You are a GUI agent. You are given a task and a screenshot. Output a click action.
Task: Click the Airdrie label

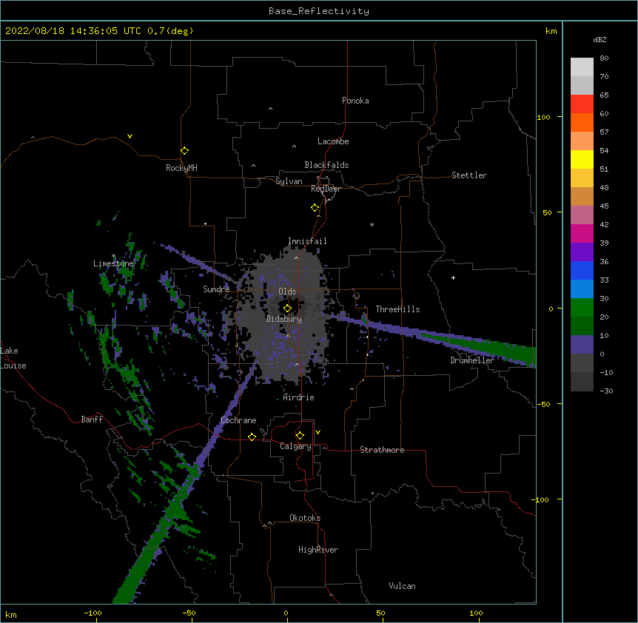click(298, 397)
